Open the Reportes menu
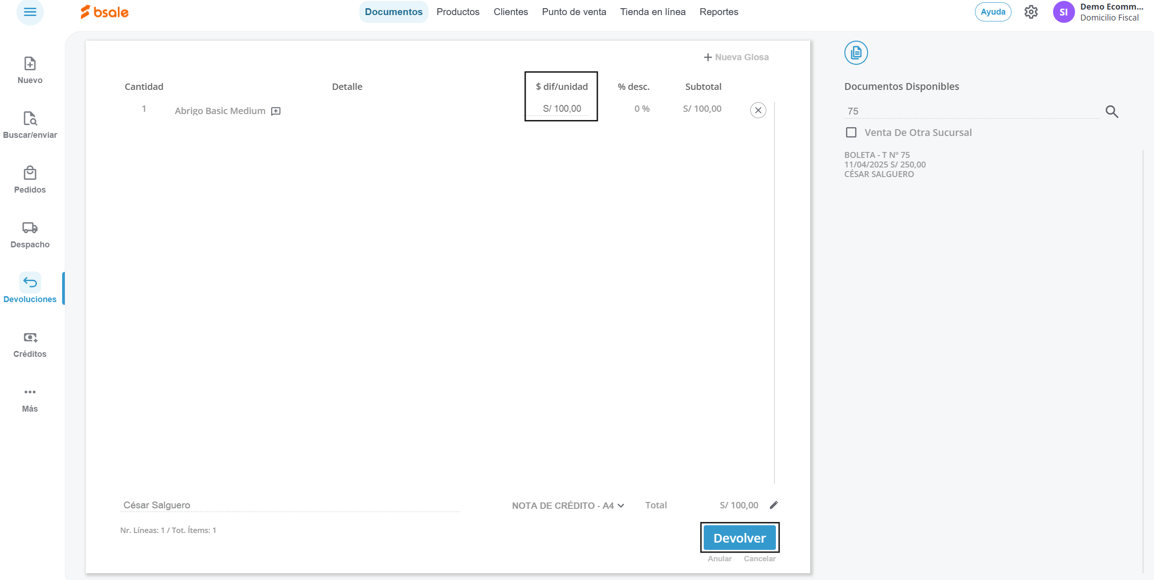This screenshot has height=580, width=1154. [x=718, y=12]
